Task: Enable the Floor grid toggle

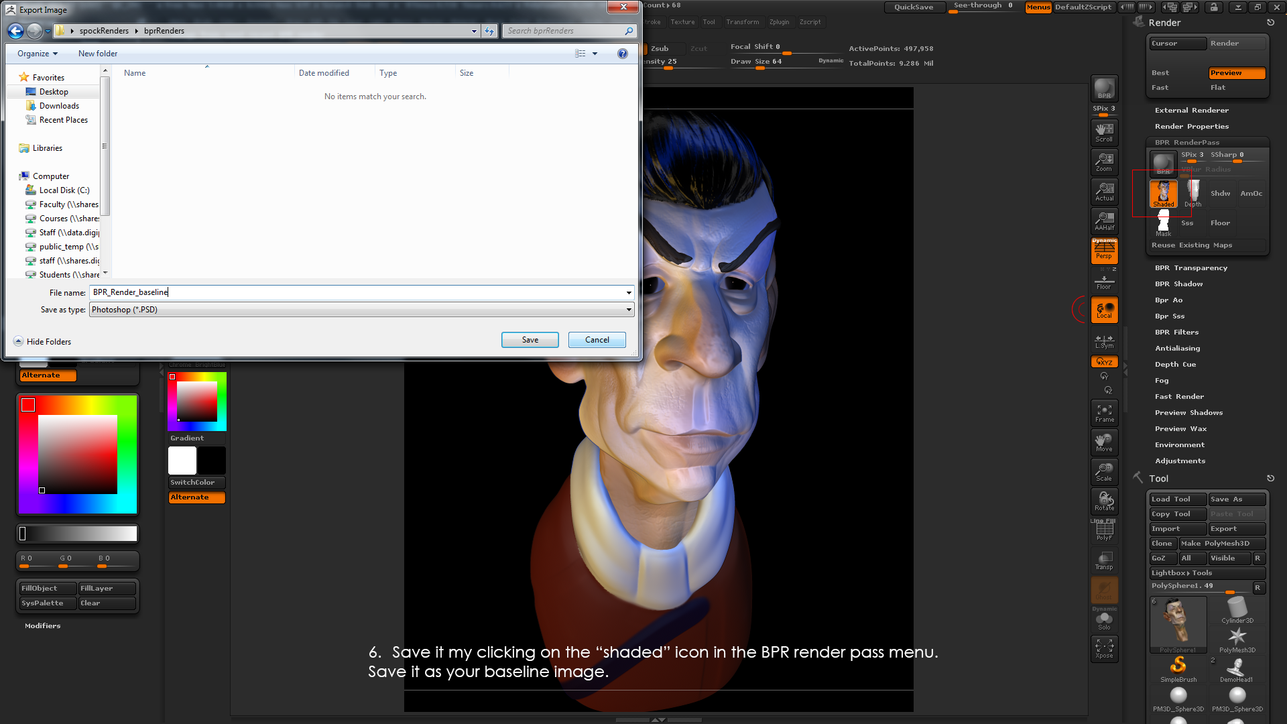Action: [1104, 282]
